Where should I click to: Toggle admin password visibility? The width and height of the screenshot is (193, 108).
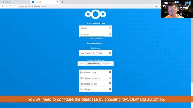click(x=110, y=34)
